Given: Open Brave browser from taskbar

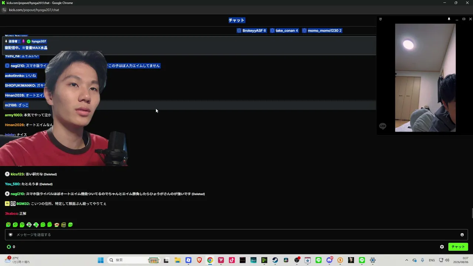Looking at the screenshot, I should click(x=199, y=260).
